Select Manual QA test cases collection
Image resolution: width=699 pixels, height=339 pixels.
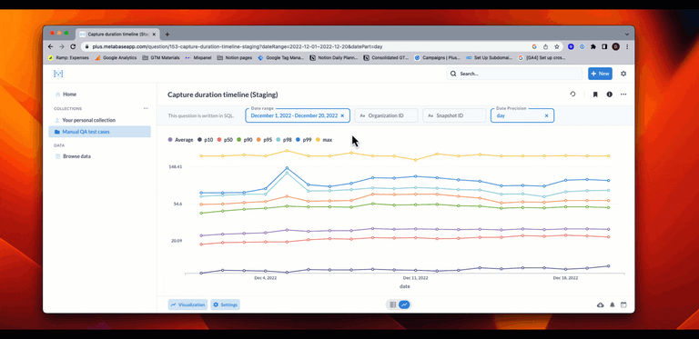(x=100, y=132)
